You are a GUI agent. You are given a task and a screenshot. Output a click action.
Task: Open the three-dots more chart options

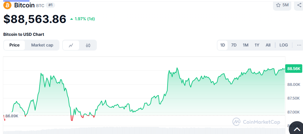click(x=299, y=45)
